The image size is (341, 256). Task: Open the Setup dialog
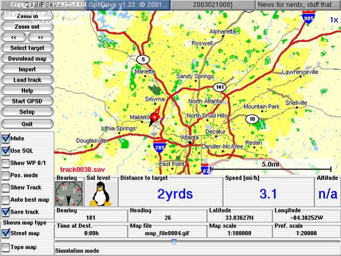pyautogui.click(x=27, y=112)
